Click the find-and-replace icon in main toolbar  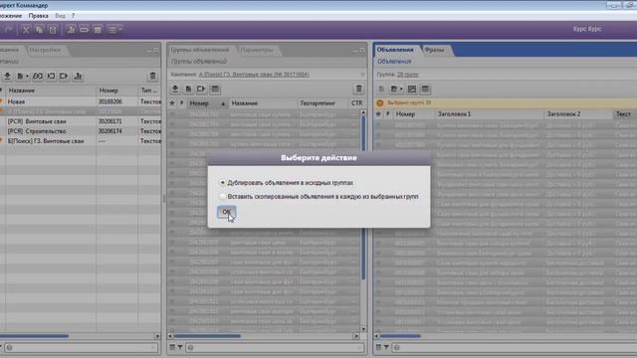(84, 29)
